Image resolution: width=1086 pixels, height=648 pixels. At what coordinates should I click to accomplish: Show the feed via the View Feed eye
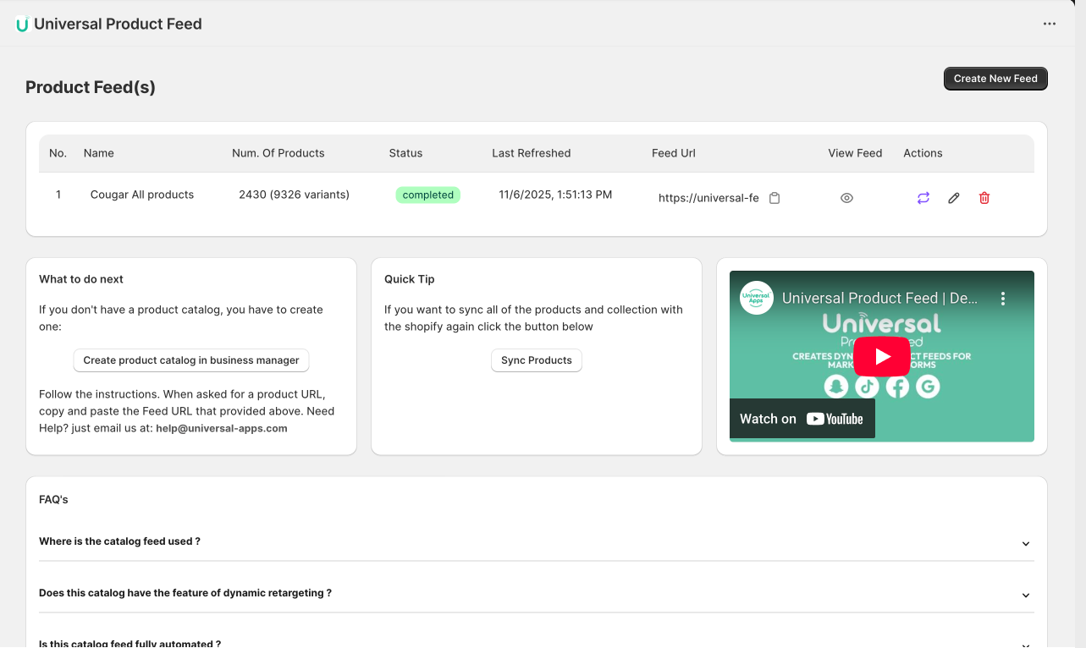846,197
